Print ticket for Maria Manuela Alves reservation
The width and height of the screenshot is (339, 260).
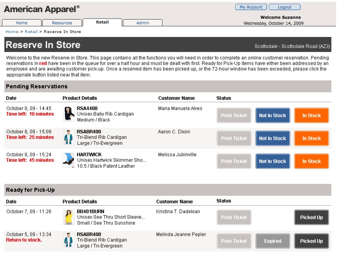[x=234, y=116]
